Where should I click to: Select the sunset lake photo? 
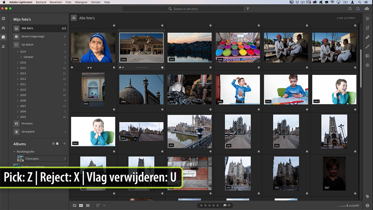coord(190,47)
